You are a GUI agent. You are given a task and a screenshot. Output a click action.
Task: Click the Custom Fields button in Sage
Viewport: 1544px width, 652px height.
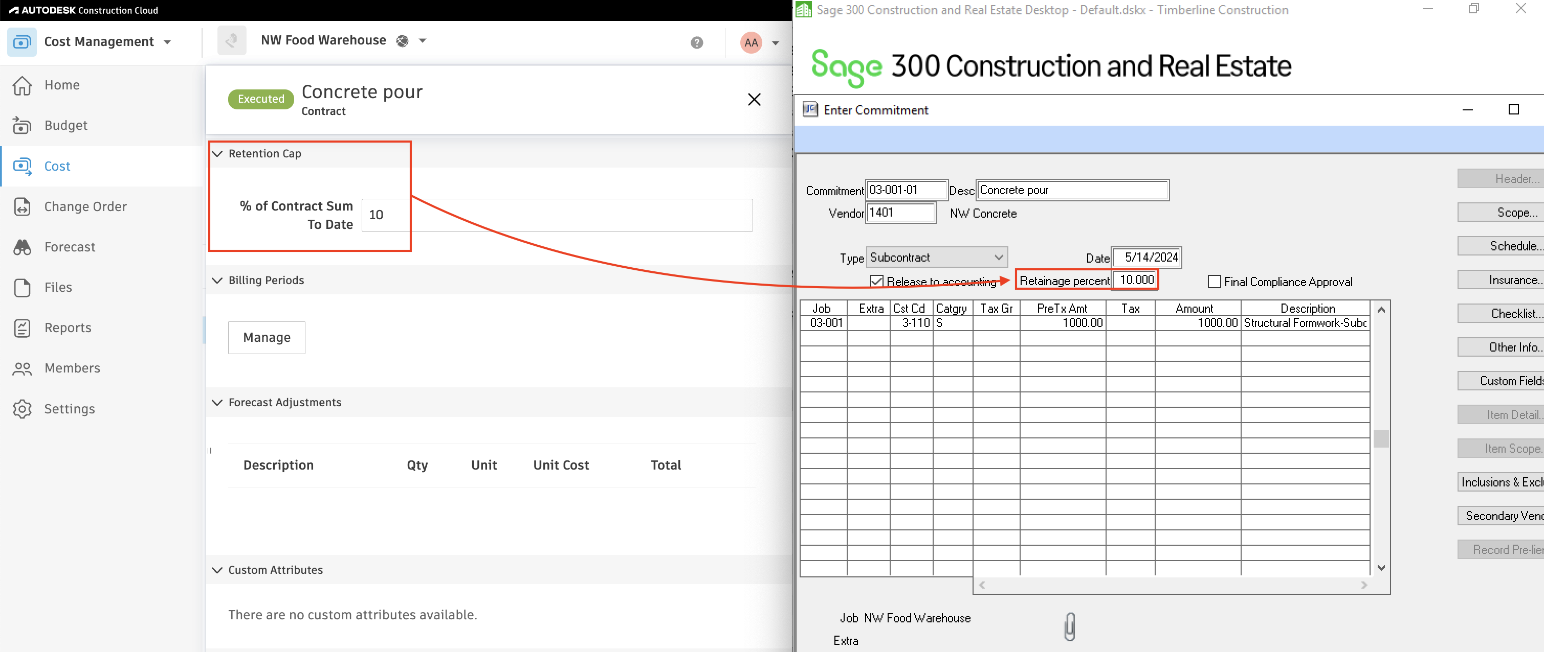1501,381
